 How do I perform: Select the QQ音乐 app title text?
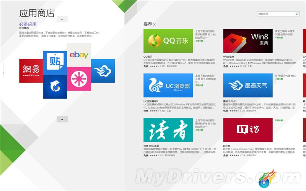pyautogui.click(x=148, y=57)
